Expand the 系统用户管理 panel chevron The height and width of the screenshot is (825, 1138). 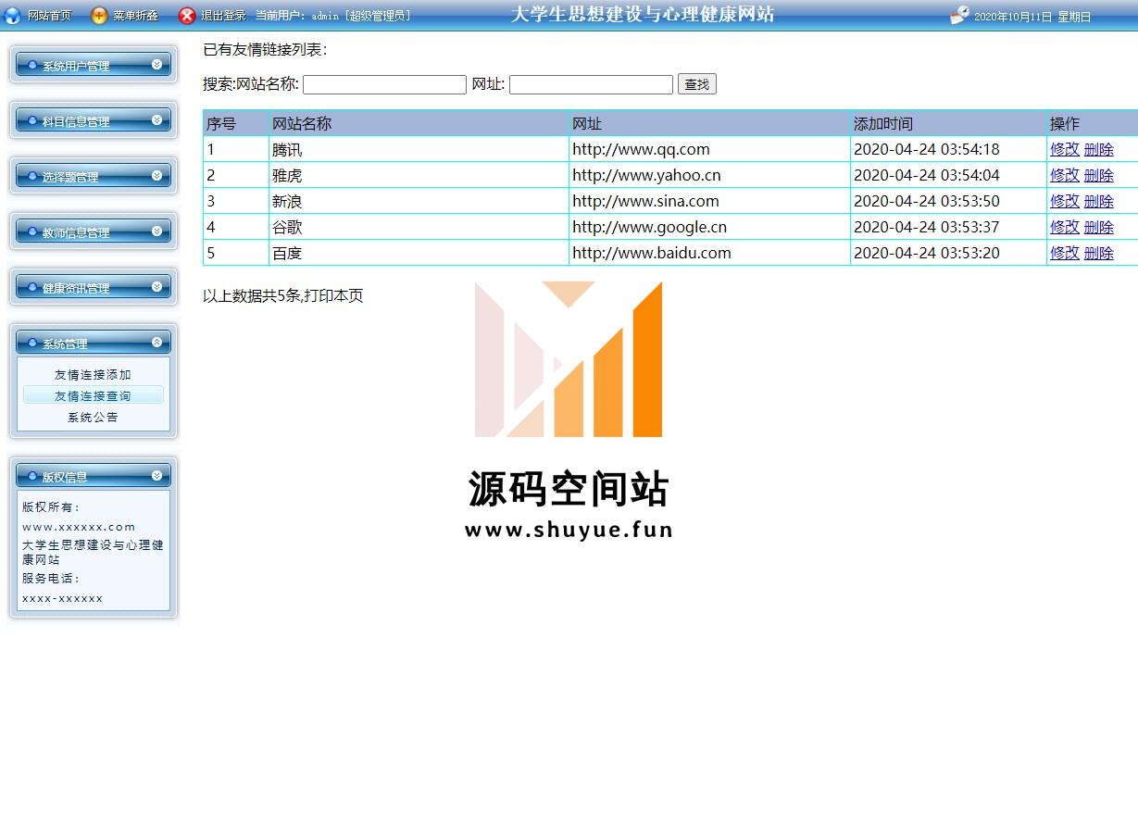click(156, 65)
